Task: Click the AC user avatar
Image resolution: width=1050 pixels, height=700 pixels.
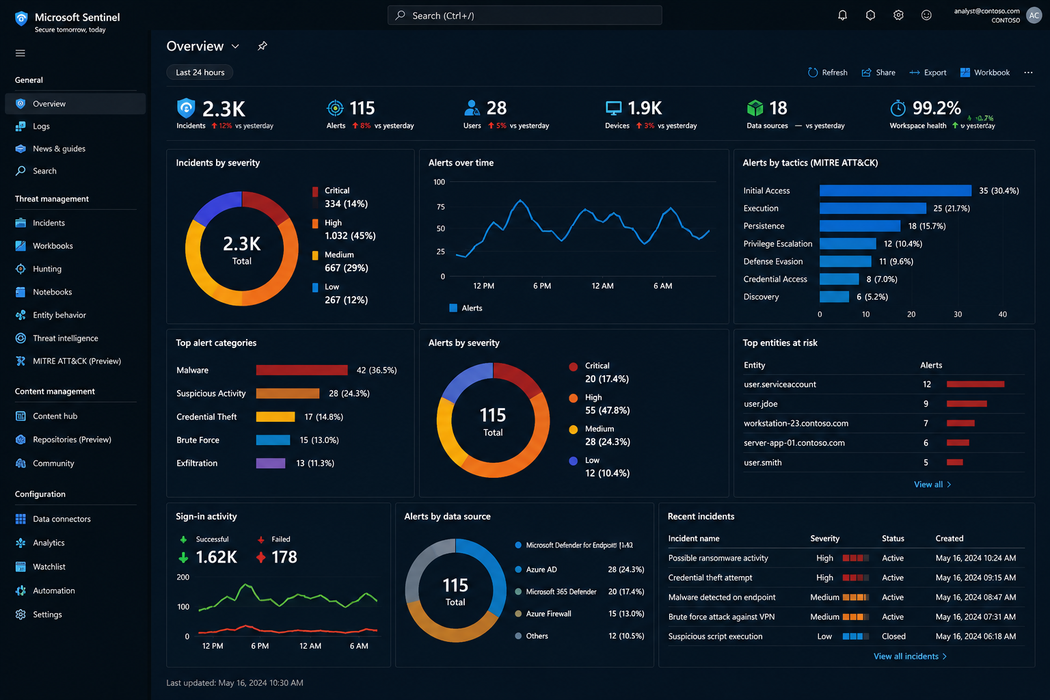Action: [1034, 15]
